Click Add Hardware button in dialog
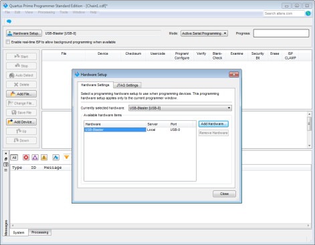The width and height of the screenshot is (315, 245). click(x=213, y=124)
